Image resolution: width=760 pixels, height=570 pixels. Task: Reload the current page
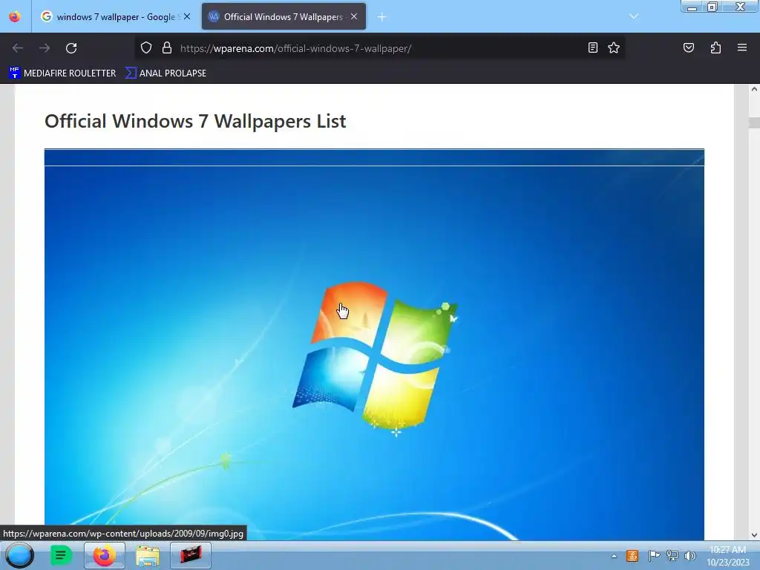click(x=71, y=48)
